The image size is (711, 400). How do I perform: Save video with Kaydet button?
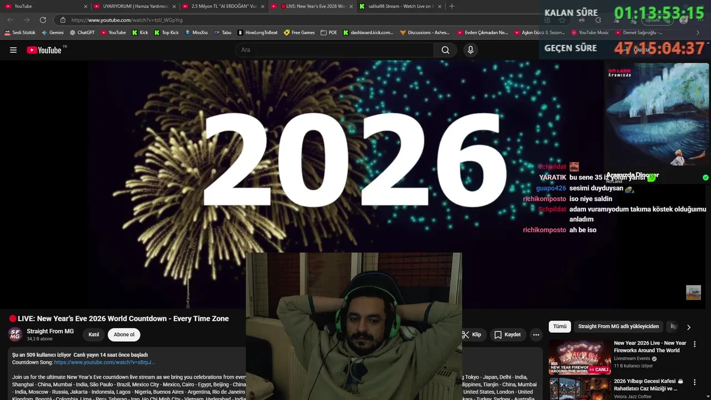click(x=507, y=334)
